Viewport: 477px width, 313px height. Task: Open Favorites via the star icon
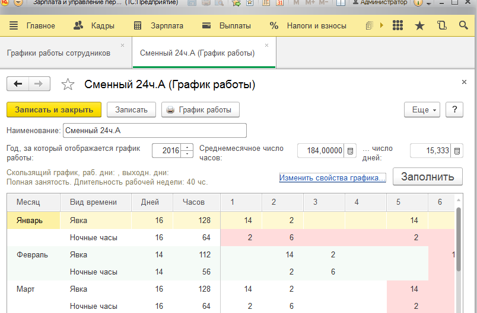419,25
